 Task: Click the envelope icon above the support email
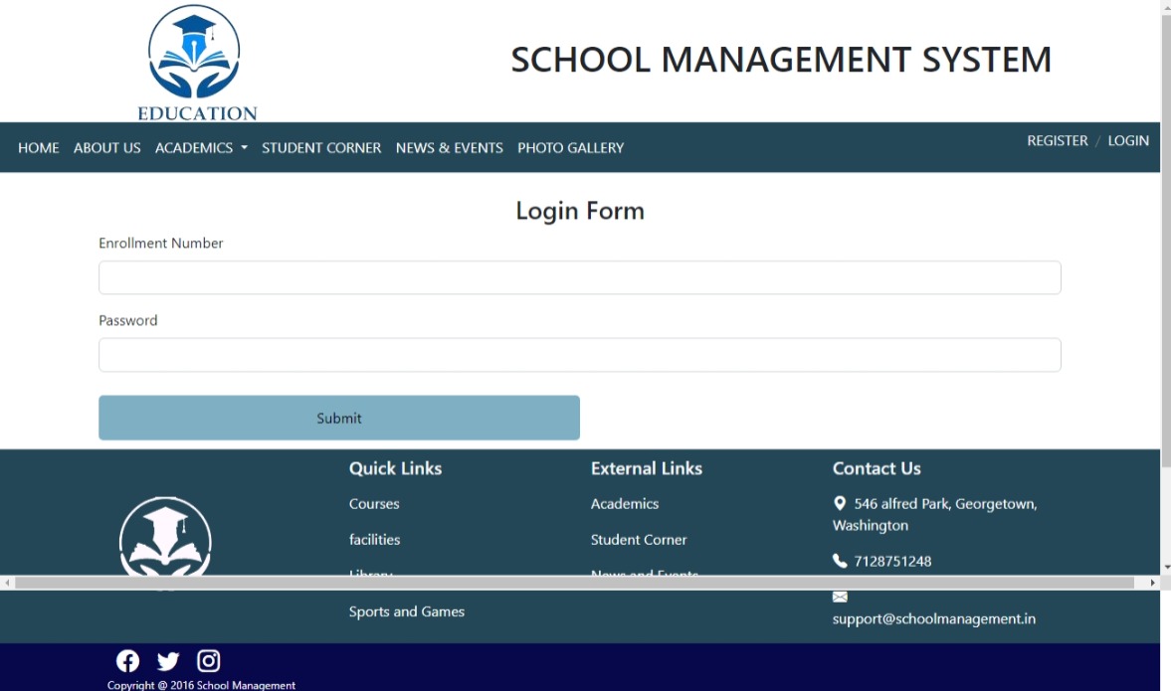coord(840,597)
